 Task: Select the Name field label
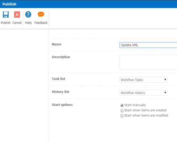coord(57,44)
